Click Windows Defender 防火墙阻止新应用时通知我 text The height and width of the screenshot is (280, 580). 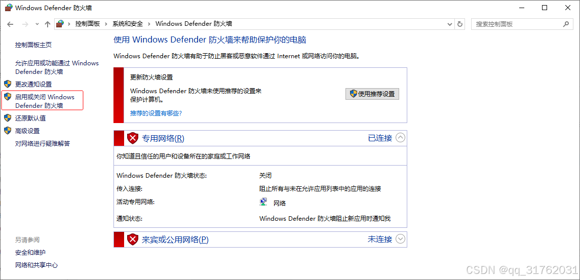pyautogui.click(x=325, y=218)
